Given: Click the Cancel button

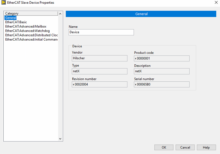Looking at the screenshot, I should 185,147.
